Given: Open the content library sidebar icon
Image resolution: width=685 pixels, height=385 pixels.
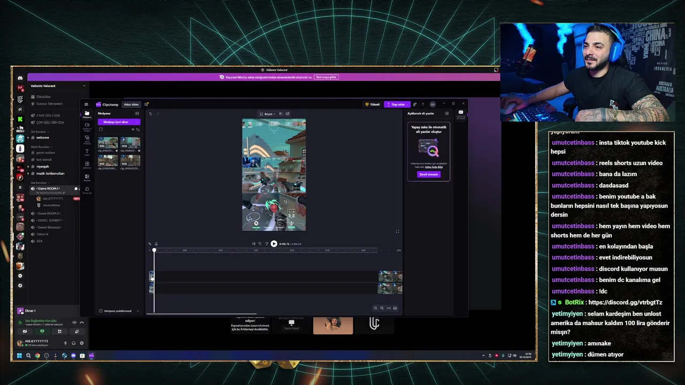Looking at the screenshot, I should point(87,139).
